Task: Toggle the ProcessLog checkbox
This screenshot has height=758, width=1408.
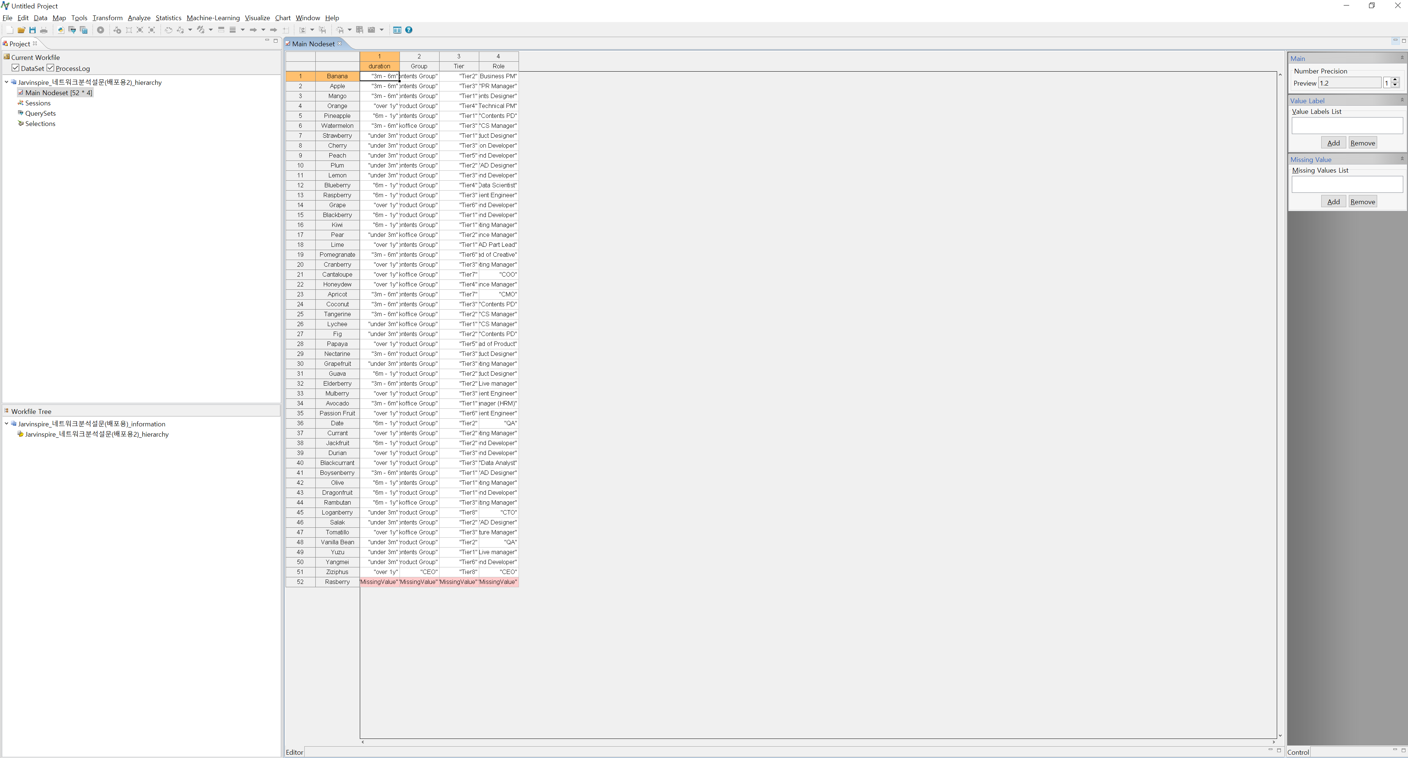Action: point(50,68)
